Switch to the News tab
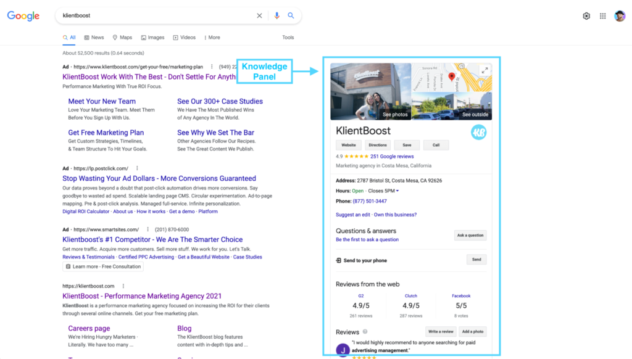Viewport: 632px width, 359px height. (94, 38)
